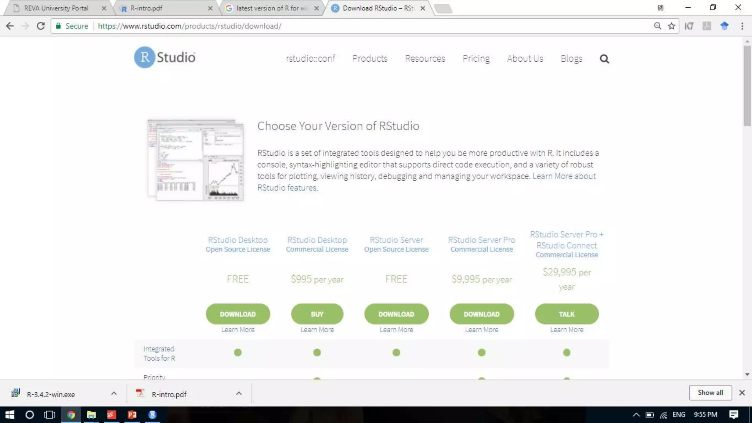Open the website search magnifier icon
752x423 pixels.
click(x=604, y=59)
